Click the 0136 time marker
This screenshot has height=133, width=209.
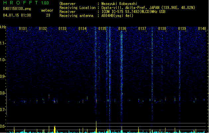click(122, 29)
